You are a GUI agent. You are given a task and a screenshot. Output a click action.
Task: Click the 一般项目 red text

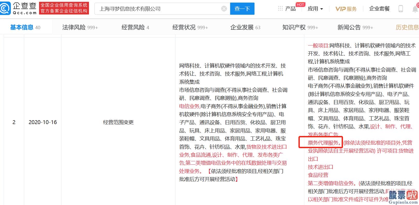(x=318, y=46)
